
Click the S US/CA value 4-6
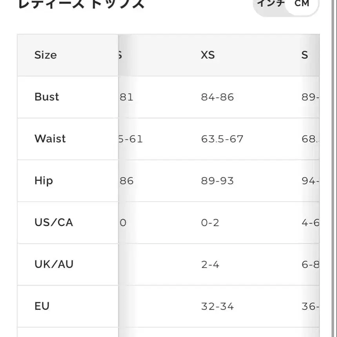[310, 222]
